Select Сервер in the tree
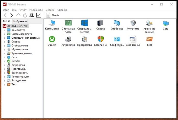Viewport: 178px width, 120px height. coord(16,42)
